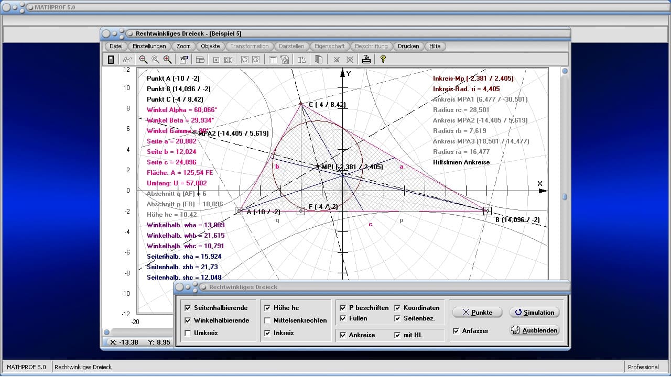Toggle the Seitenbez. checkbox
This screenshot has height=377, width=671.
[x=398, y=318]
